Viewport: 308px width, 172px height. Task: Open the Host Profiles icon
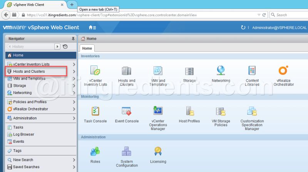[190, 111]
